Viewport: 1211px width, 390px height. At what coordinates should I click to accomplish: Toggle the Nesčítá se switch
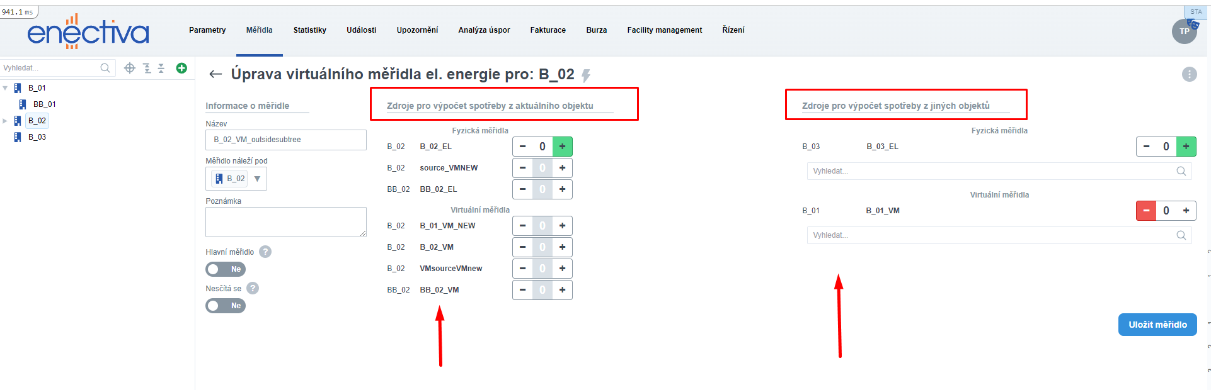click(225, 306)
